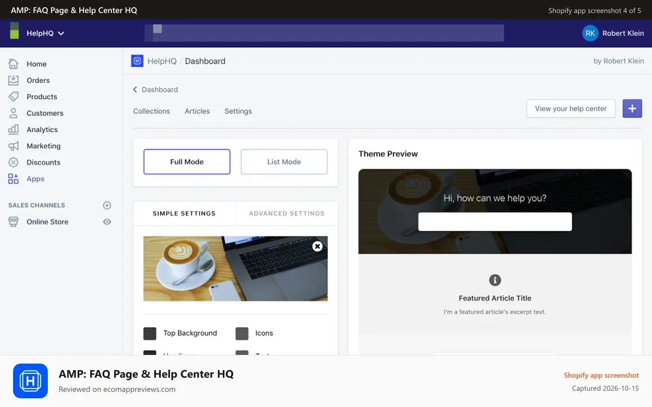
Task: Click the Featured Article Title text
Action: 495,298
